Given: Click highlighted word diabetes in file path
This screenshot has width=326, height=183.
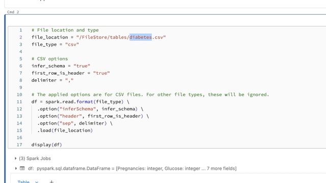Looking at the screenshot, I should point(141,37).
